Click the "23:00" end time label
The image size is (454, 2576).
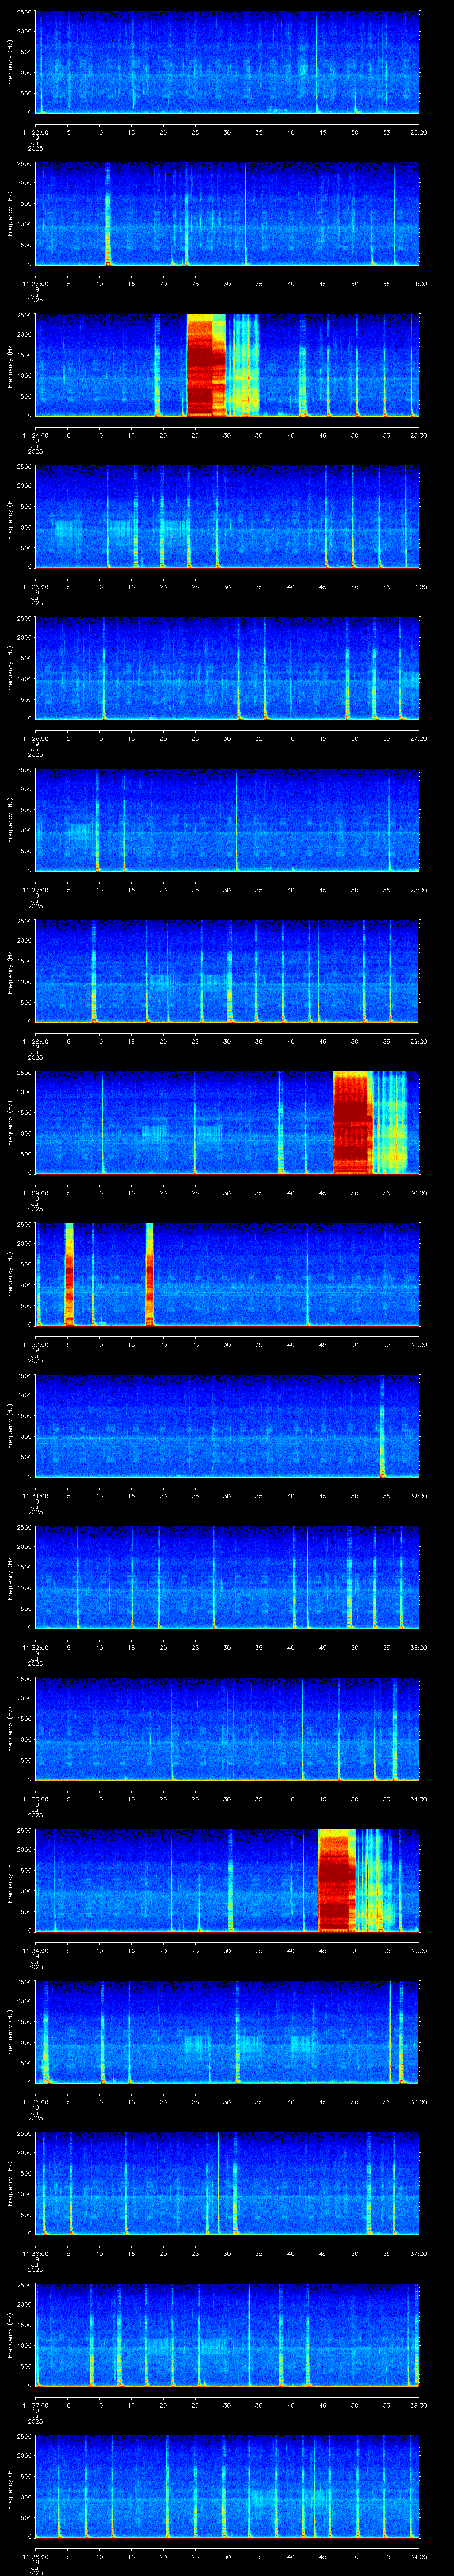click(x=419, y=131)
